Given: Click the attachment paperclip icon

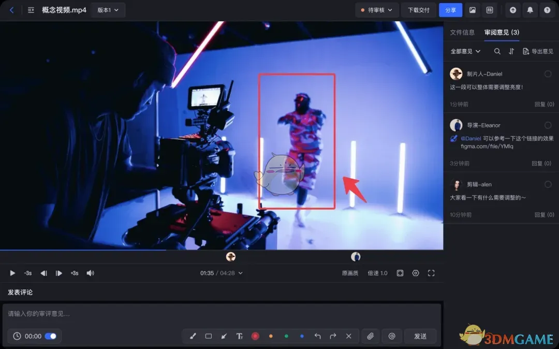Looking at the screenshot, I should pos(370,336).
